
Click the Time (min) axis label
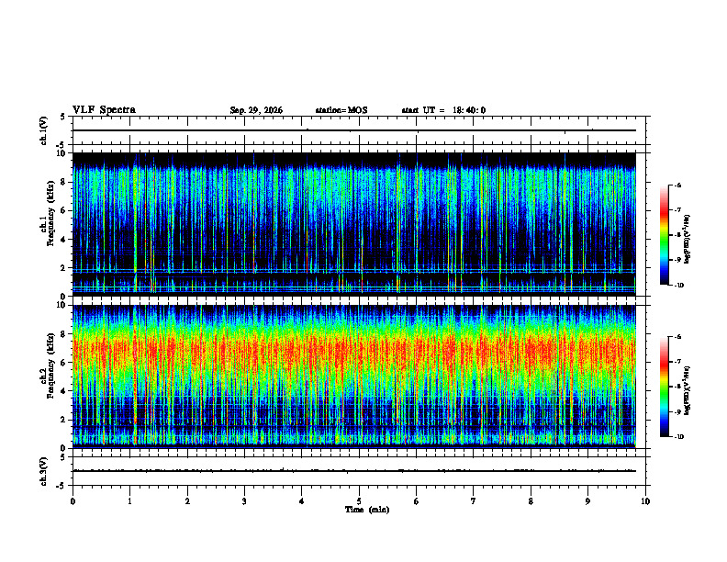tap(367, 510)
